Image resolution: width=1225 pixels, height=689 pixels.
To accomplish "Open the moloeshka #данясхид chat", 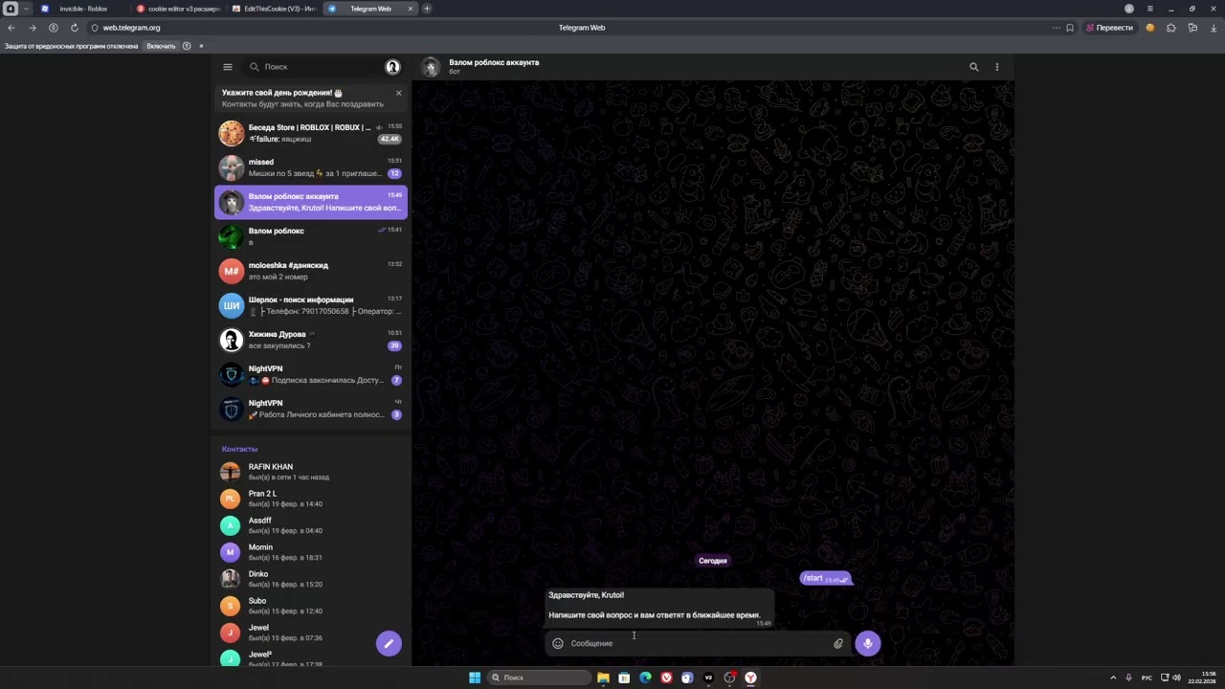I will [x=311, y=271].
